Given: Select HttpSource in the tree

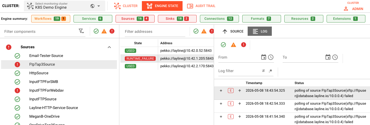Looking at the screenshot, I should [x=39, y=73].
